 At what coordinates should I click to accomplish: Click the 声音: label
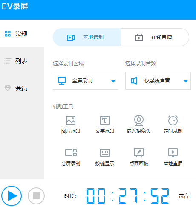184,196
